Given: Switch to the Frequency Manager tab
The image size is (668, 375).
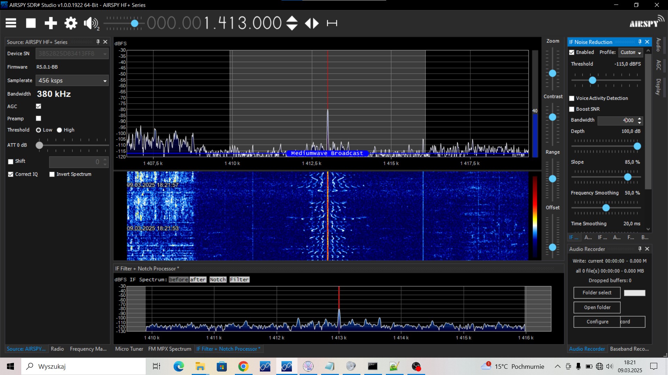Looking at the screenshot, I should (88, 349).
